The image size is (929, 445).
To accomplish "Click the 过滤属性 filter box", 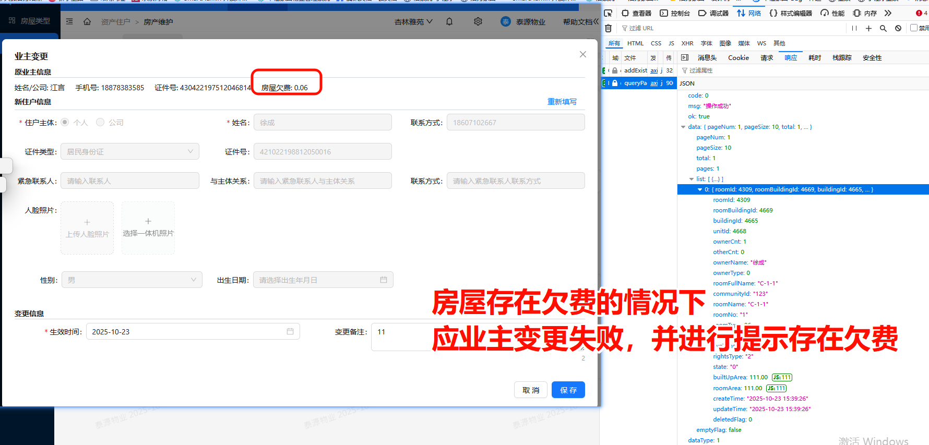I will coord(804,70).
